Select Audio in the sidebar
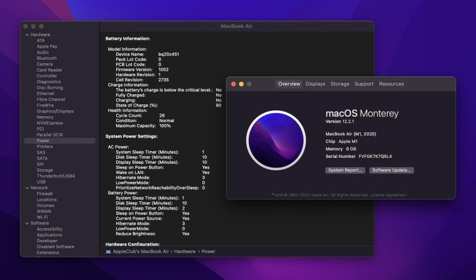The height and width of the screenshot is (280, 476). point(42,52)
